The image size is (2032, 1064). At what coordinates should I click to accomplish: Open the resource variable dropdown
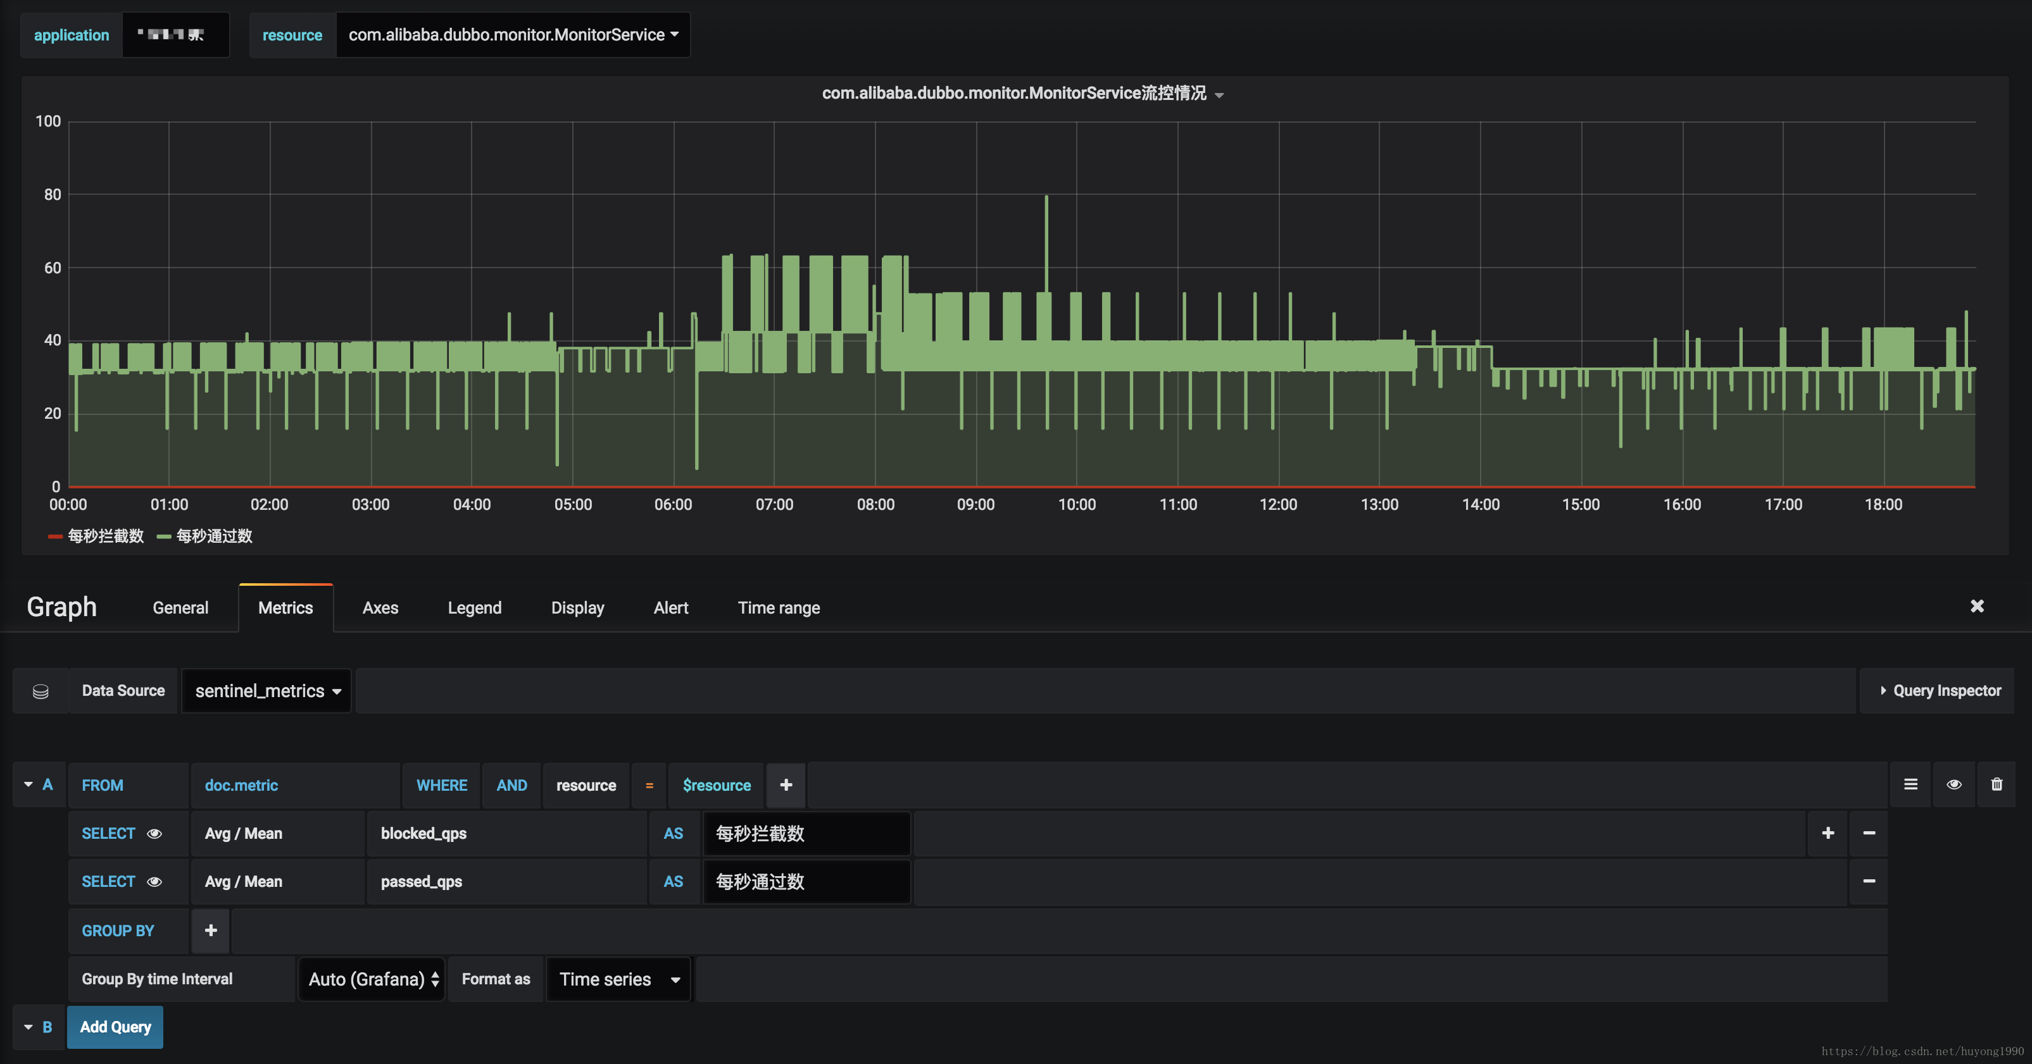513,35
